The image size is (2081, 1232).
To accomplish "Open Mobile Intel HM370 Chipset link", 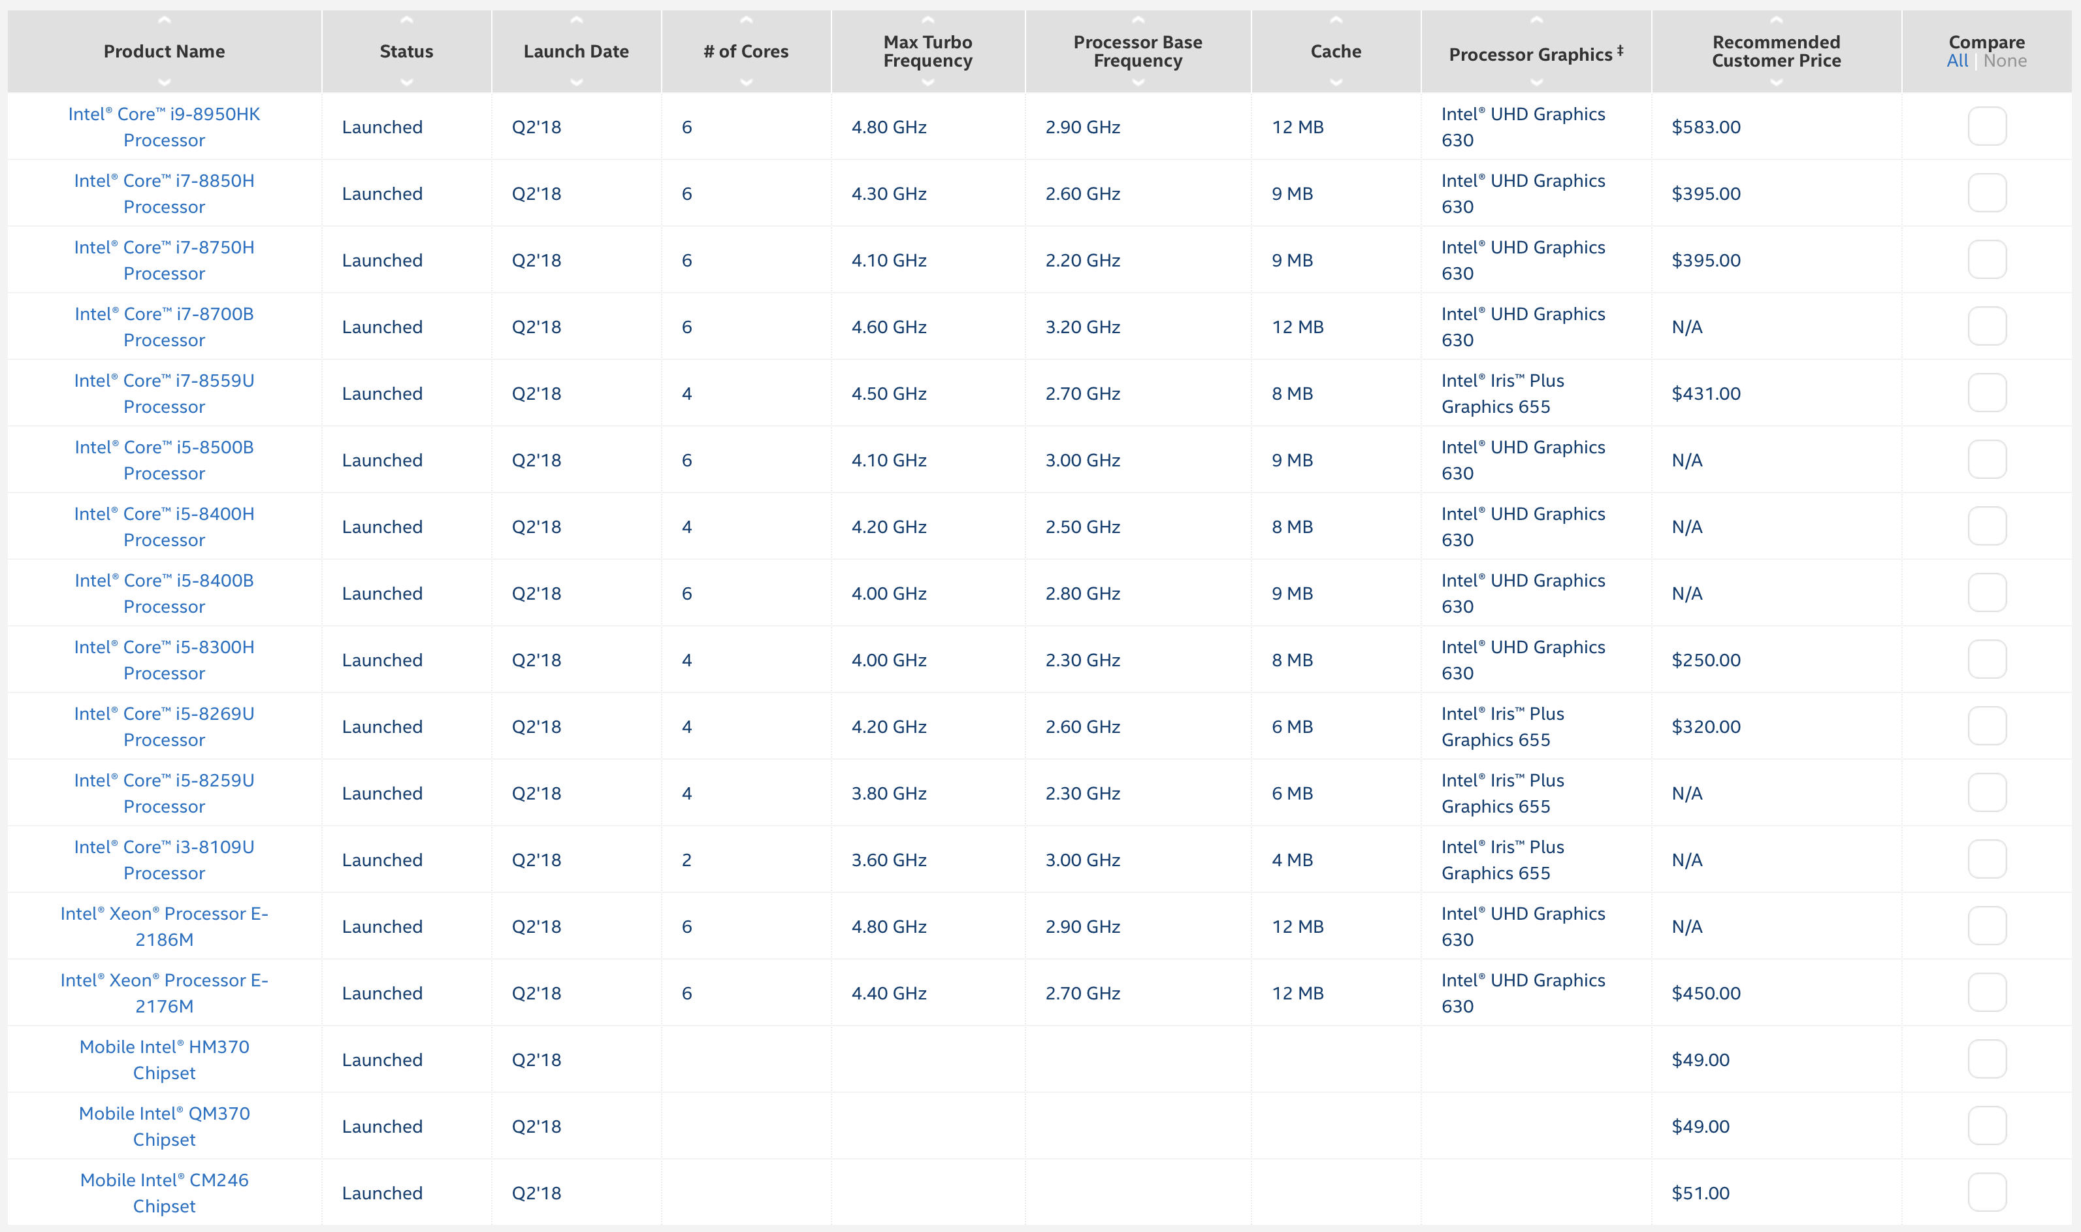I will 165,1060.
